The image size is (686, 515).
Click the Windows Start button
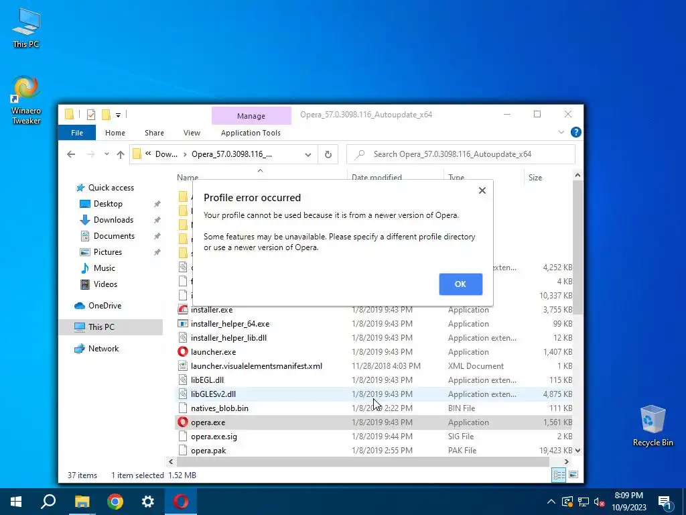(16, 502)
